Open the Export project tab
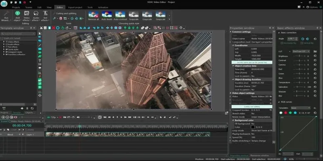 point(75,7)
